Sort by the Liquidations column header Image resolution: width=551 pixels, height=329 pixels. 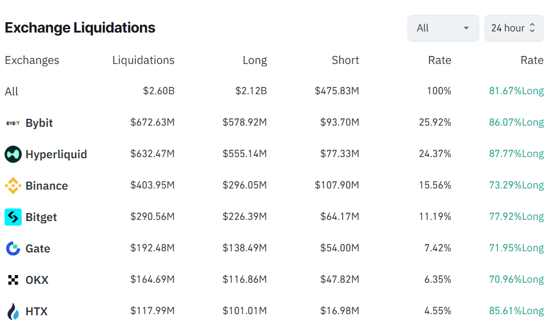[x=143, y=60]
